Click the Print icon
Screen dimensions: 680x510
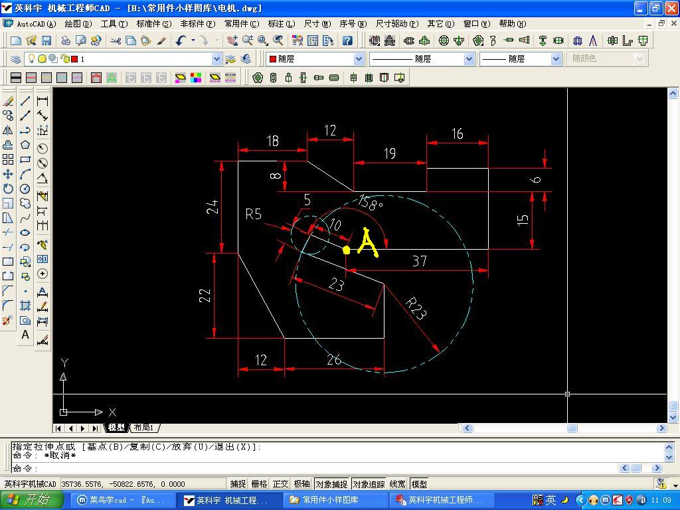[66, 41]
